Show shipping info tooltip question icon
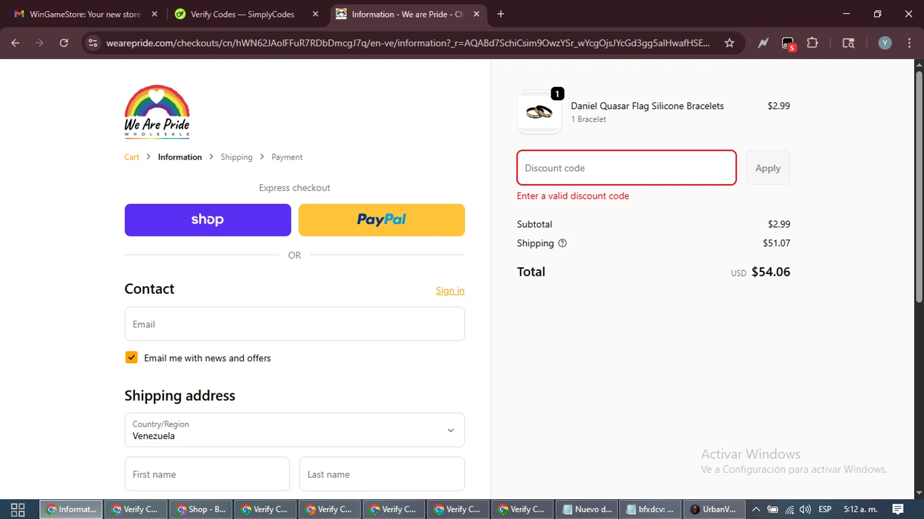The height and width of the screenshot is (519, 924). pos(562,243)
